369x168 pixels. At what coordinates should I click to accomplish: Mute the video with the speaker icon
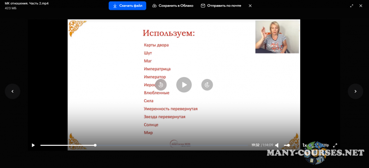click(277, 145)
